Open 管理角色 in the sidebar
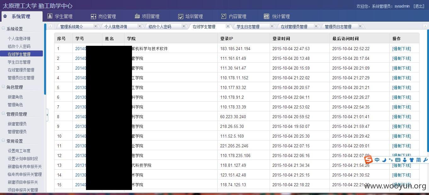 [15, 105]
